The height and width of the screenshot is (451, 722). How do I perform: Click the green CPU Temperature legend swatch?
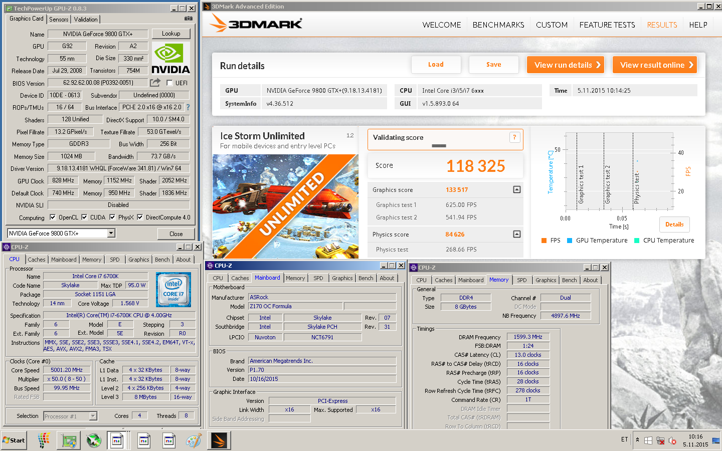click(x=637, y=241)
